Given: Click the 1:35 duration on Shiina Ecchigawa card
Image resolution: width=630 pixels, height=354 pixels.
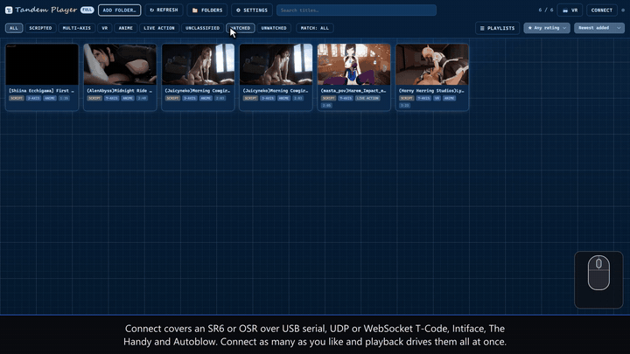Looking at the screenshot, I should [x=64, y=98].
